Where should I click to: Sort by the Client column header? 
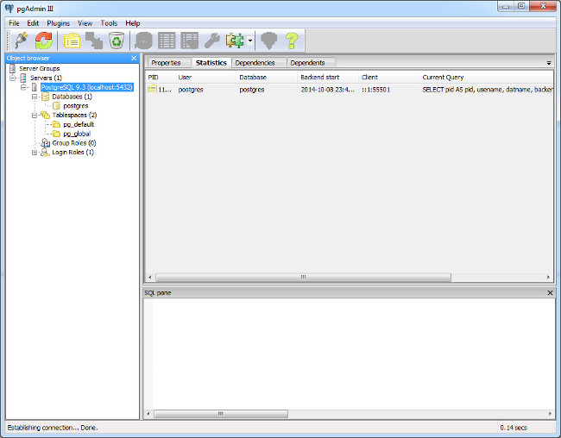[x=389, y=78]
